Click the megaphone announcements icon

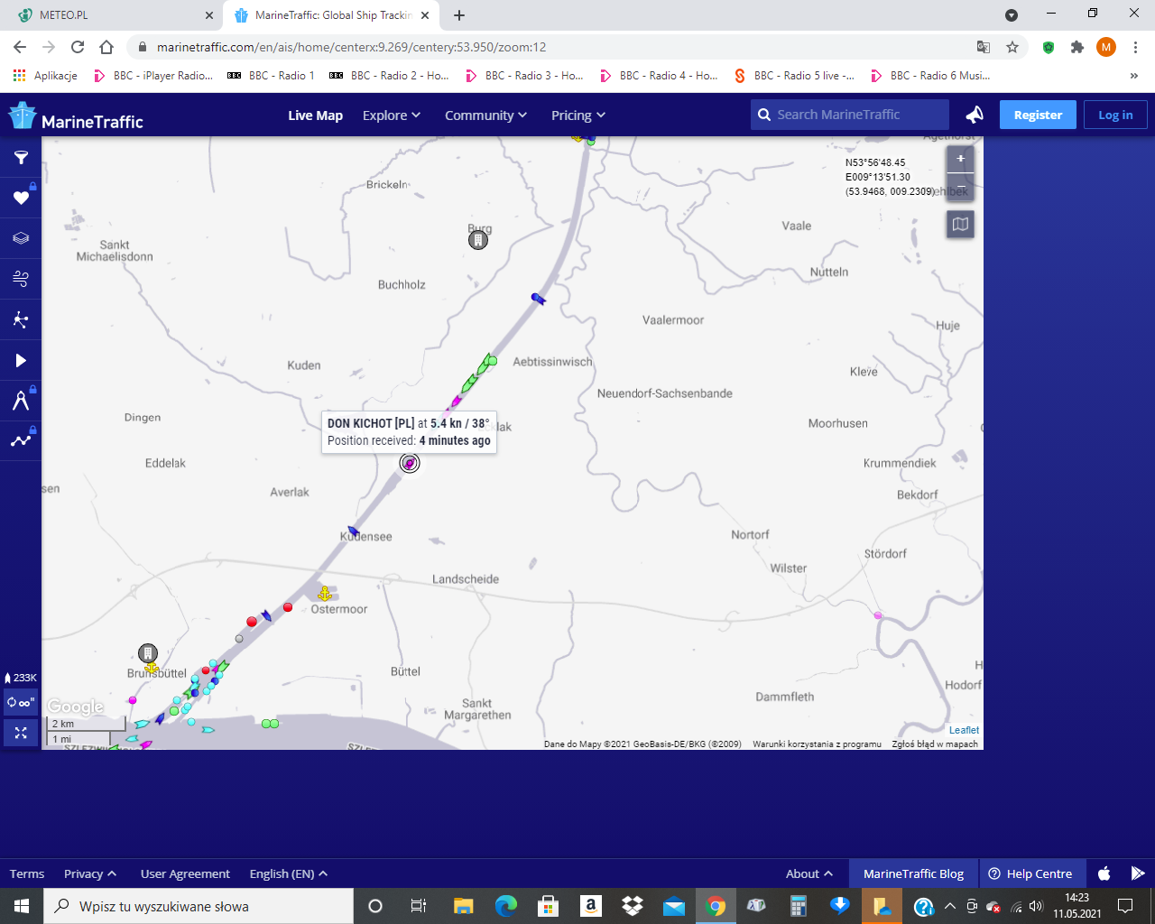[975, 115]
